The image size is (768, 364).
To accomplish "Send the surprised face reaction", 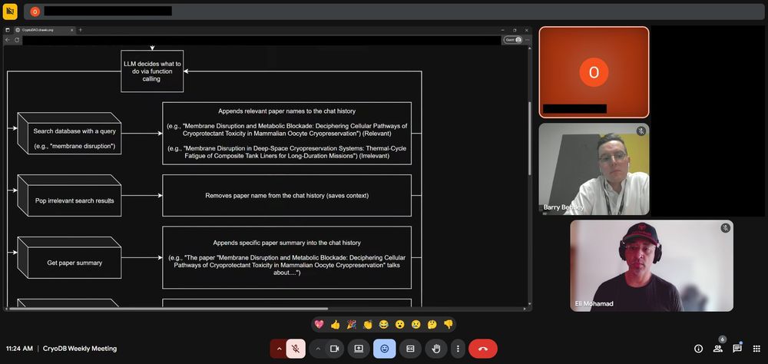I will point(399,324).
